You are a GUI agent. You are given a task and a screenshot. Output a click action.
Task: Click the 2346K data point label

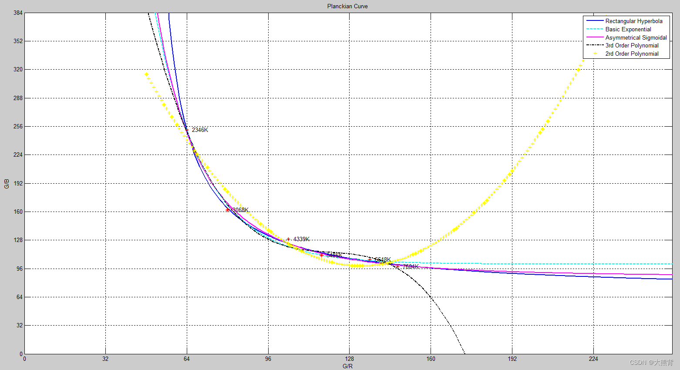click(200, 130)
